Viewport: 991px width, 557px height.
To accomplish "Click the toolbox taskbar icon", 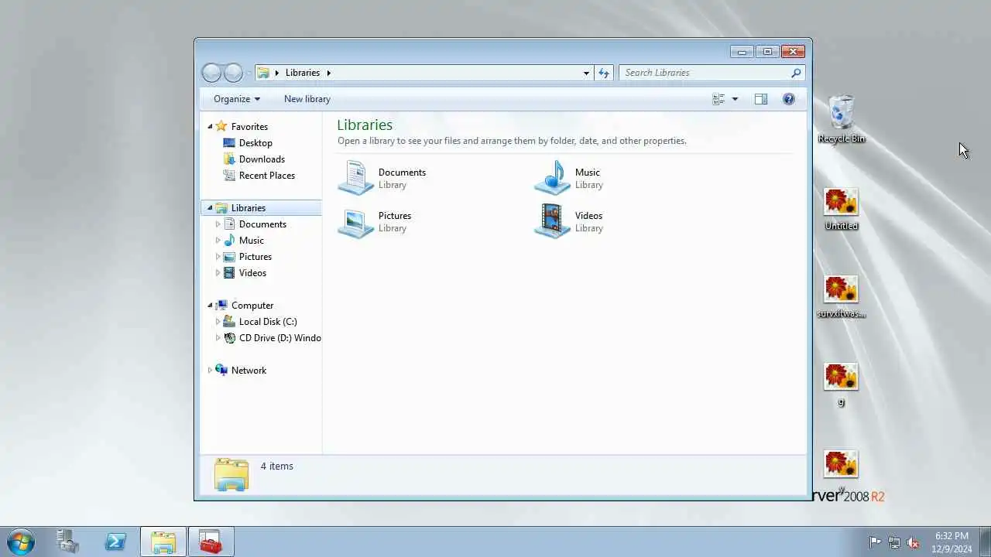I will coord(211,542).
